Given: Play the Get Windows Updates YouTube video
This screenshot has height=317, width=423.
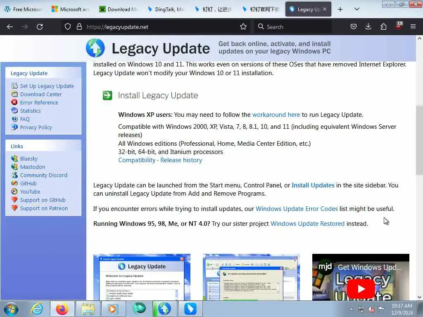Looking at the screenshot, I should pos(361,289).
